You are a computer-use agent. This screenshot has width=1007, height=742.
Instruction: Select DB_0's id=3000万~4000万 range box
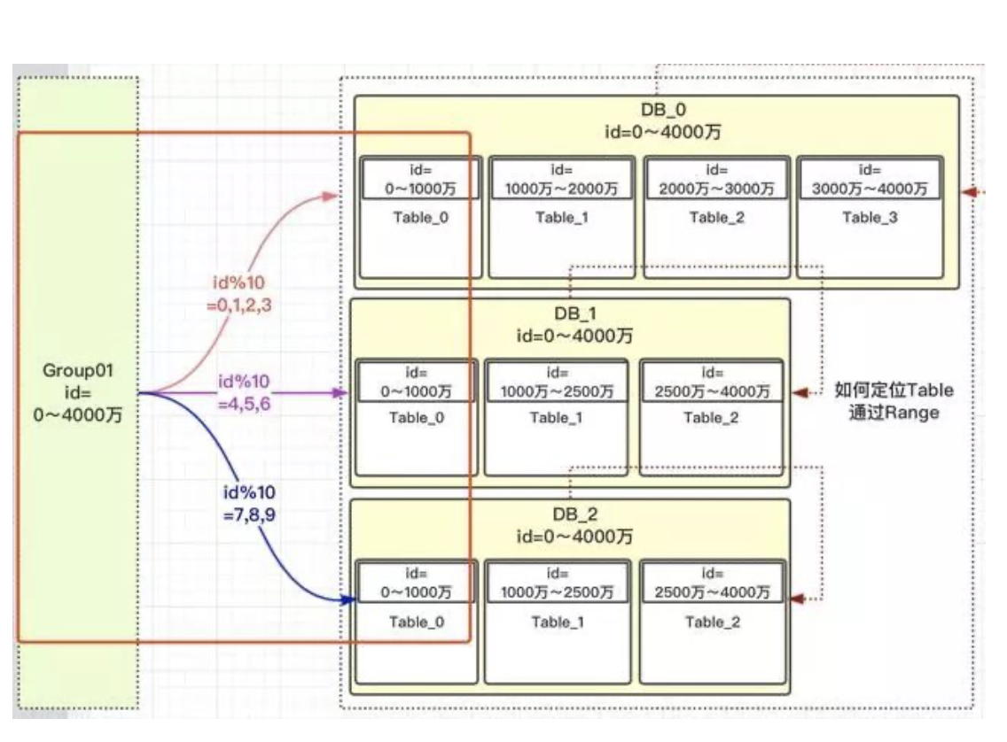[x=870, y=180]
